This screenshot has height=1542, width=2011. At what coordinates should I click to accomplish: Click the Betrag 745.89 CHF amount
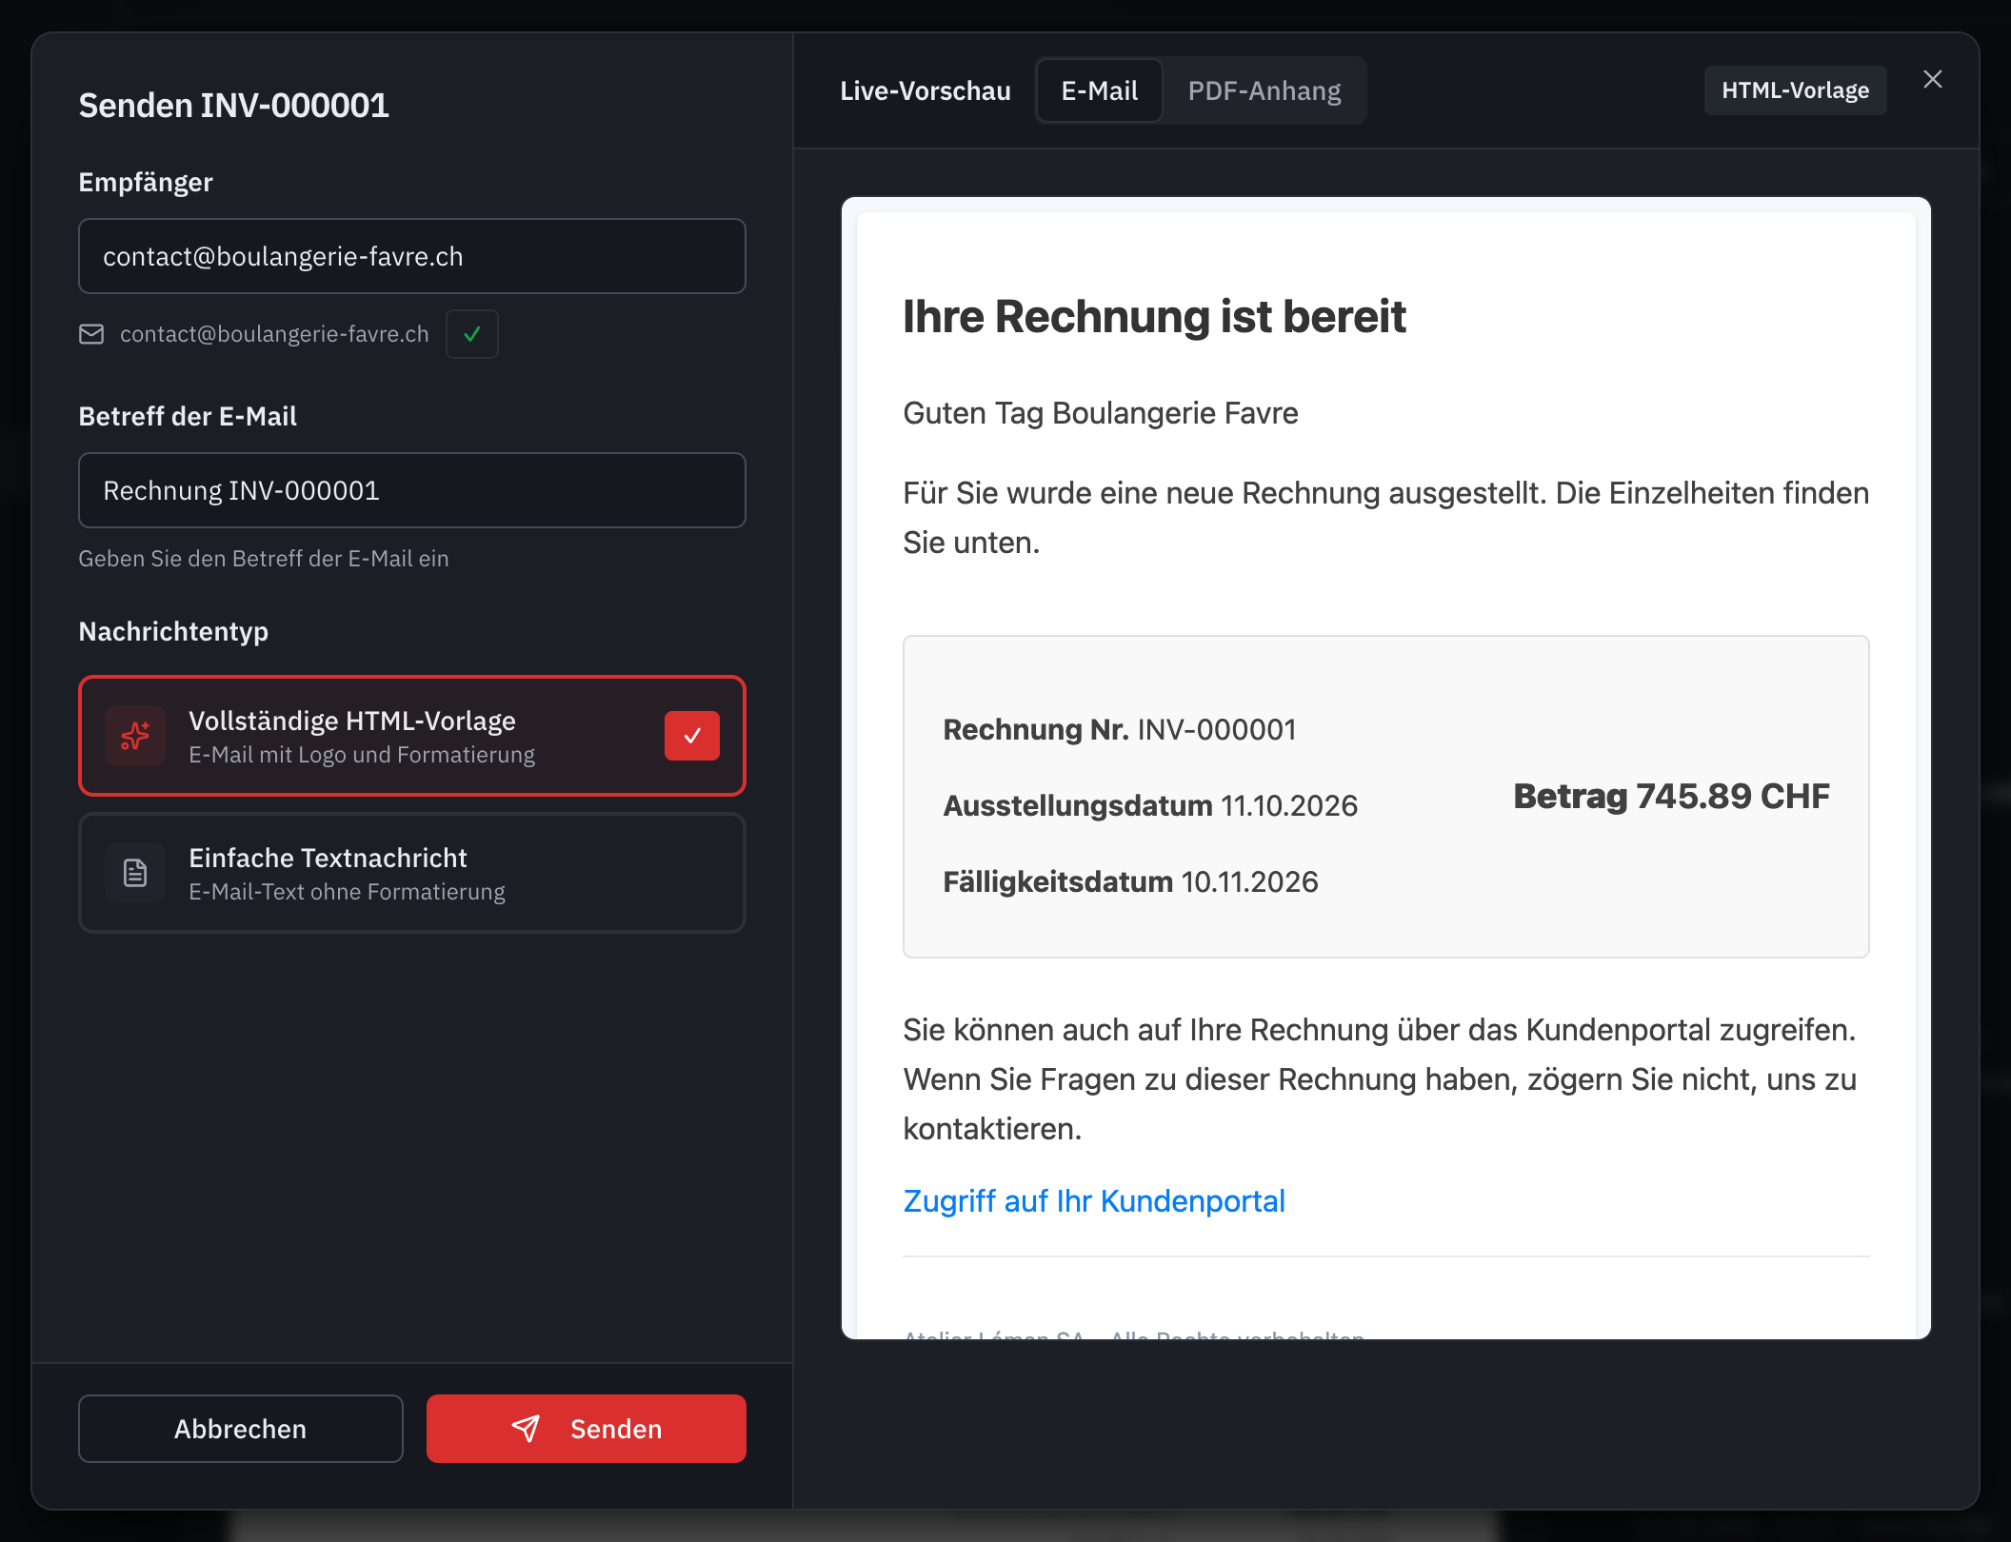point(1672,797)
